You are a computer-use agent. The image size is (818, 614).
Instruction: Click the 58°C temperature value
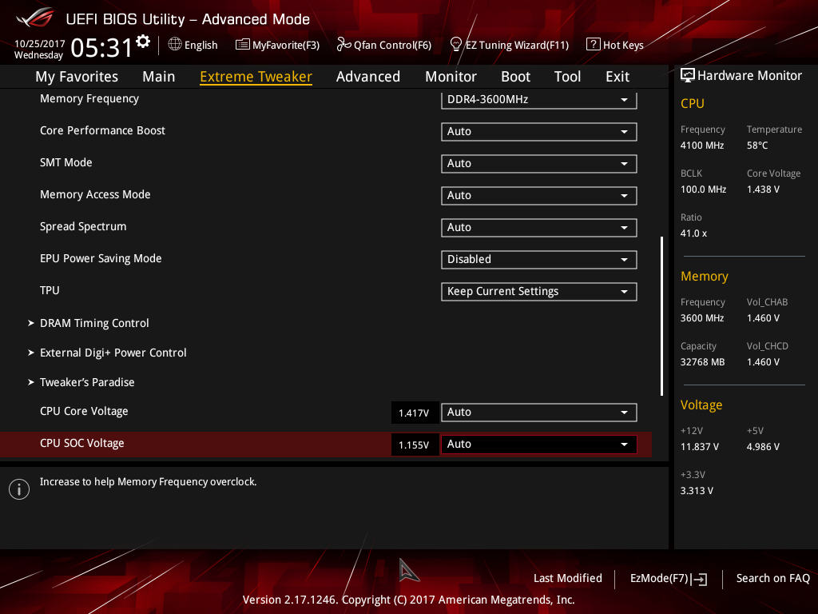[757, 146]
